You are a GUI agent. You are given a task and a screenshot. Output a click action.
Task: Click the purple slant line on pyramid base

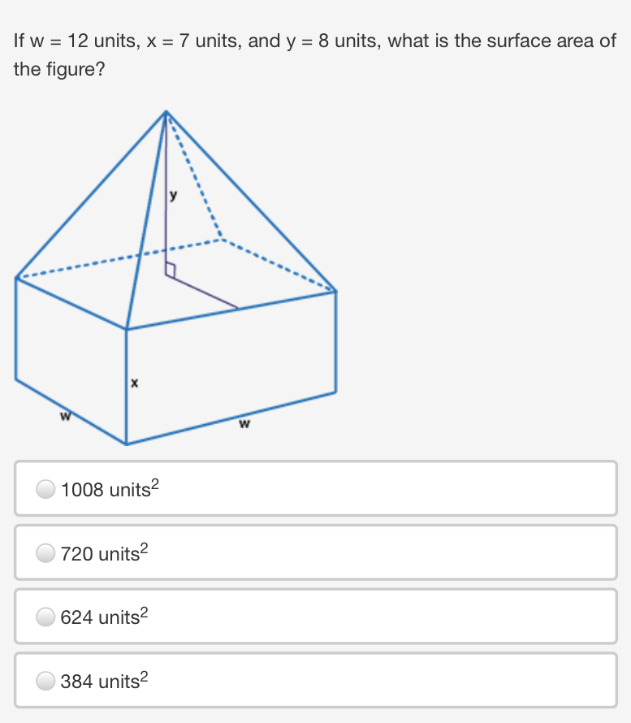203,292
